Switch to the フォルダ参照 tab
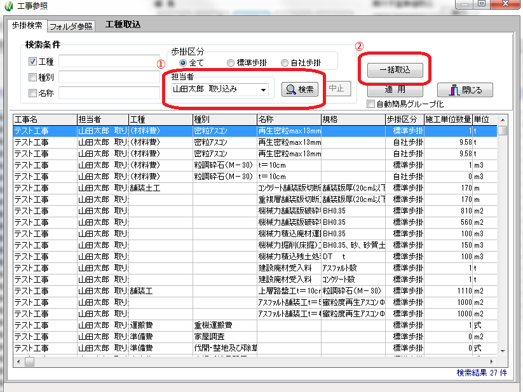Viewport: 523px width, 392px height. (x=71, y=27)
